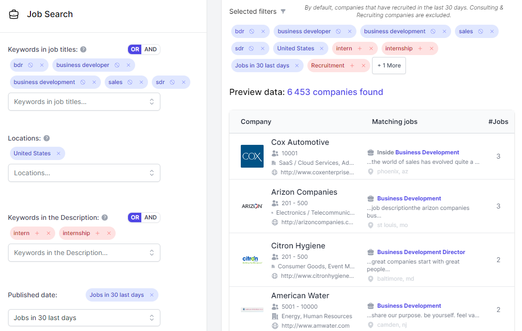
Task: Open '6 453 companies found' link
Action: (x=335, y=92)
